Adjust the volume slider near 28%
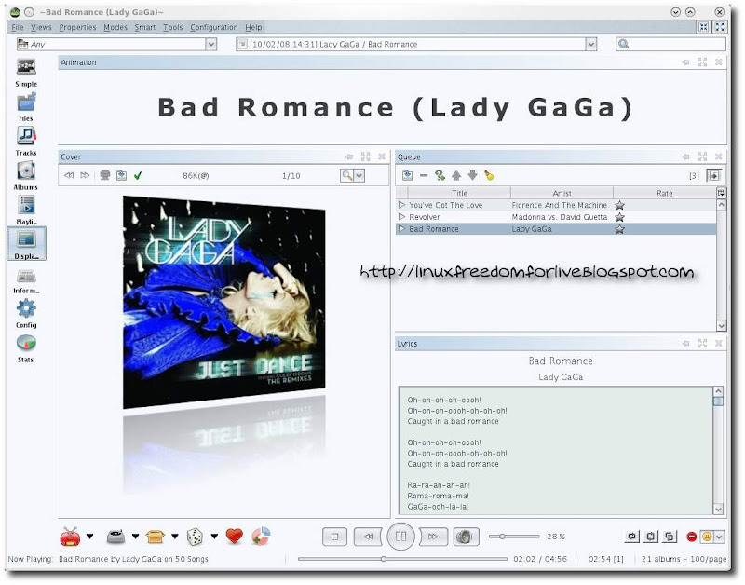Viewport: 745px width, 585px height. (x=503, y=536)
